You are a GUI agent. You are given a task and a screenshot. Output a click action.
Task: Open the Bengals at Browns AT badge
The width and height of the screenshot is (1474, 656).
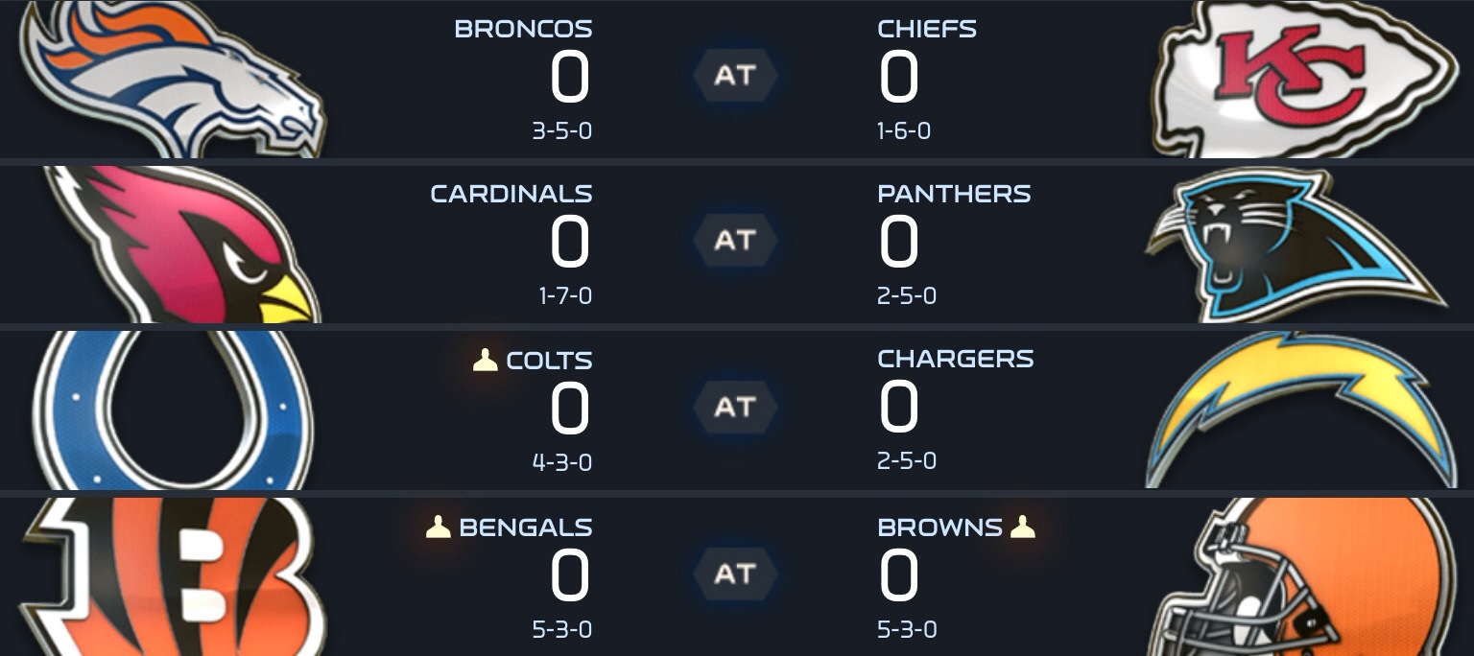pyautogui.click(x=735, y=574)
